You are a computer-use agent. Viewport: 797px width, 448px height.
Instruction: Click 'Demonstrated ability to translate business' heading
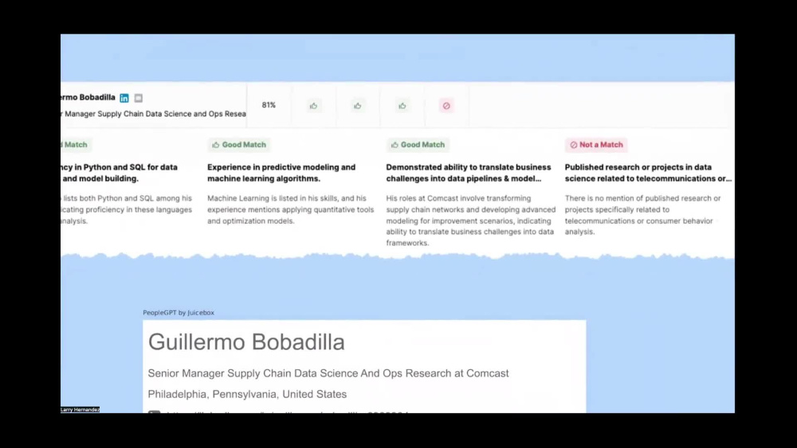469,173
